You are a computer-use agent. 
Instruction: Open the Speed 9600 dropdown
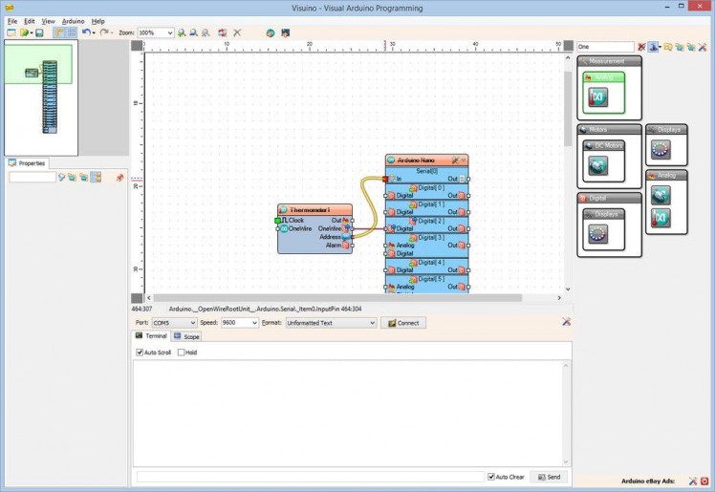click(x=253, y=323)
